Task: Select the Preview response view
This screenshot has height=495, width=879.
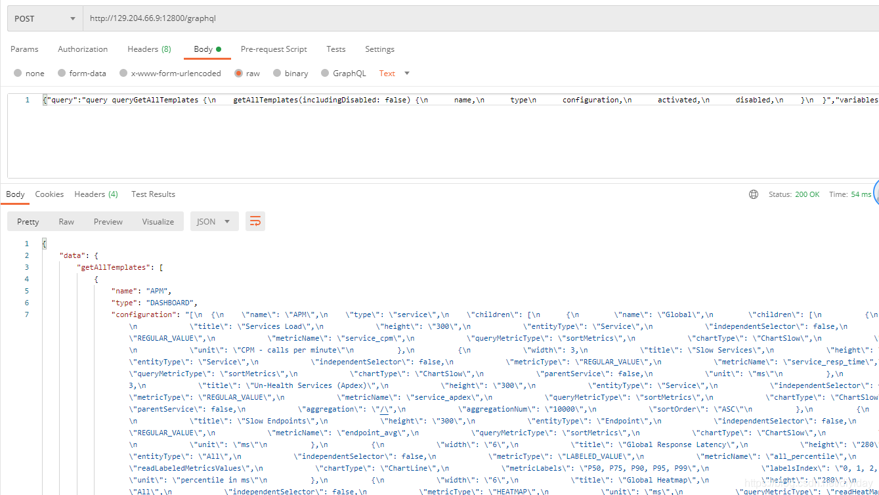Action: [108, 222]
